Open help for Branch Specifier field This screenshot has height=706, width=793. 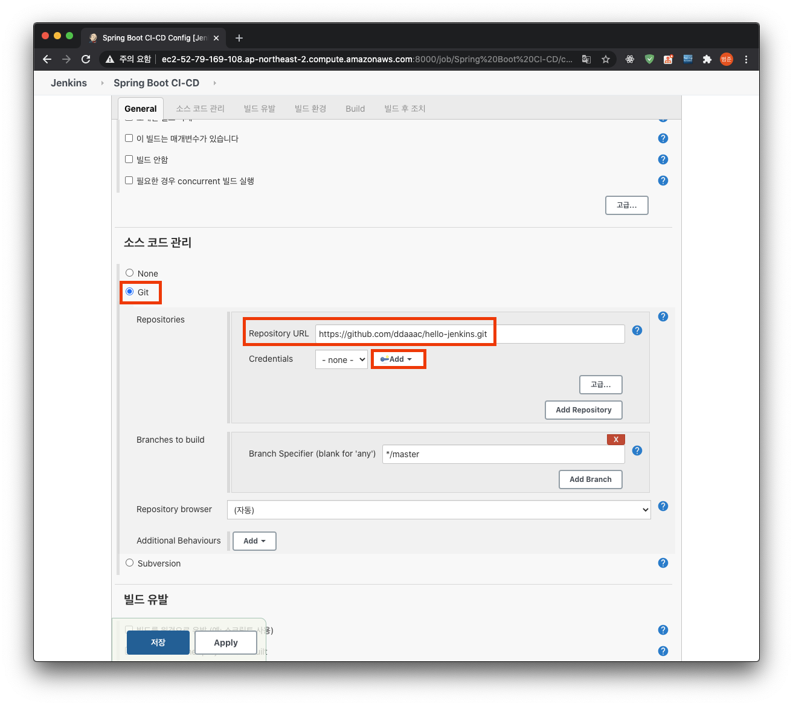(637, 451)
